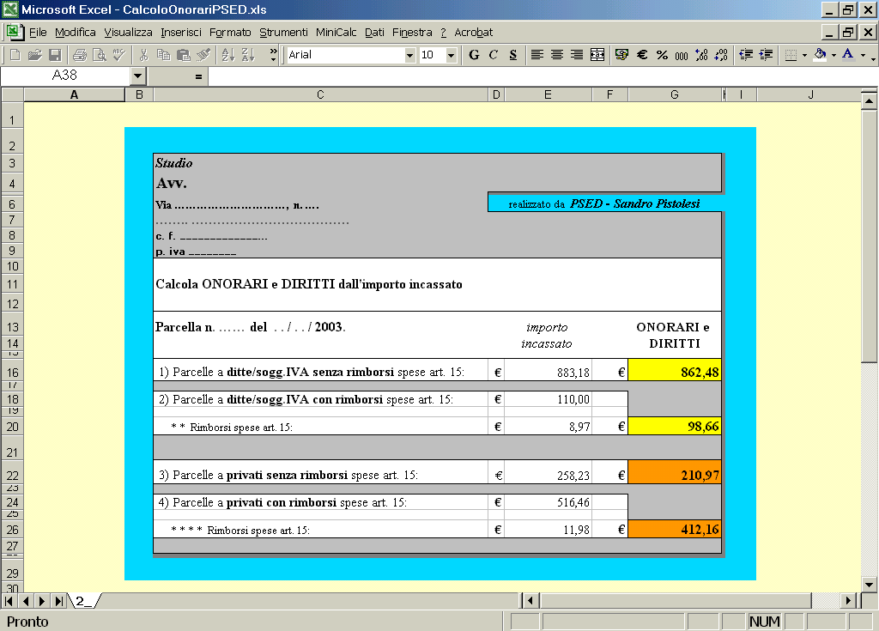This screenshot has height=631, width=879.
Task: Select column C header
Action: point(321,94)
